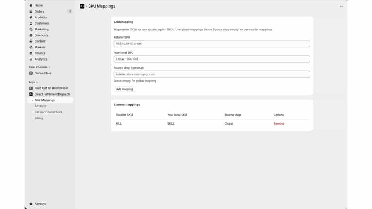This screenshot has width=372, height=209.
Task: Click the SKUL local SKU cell
Action: coord(171,124)
